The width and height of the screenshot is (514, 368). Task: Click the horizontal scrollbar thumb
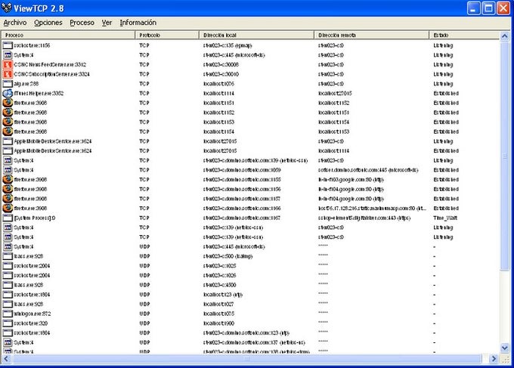(247, 359)
